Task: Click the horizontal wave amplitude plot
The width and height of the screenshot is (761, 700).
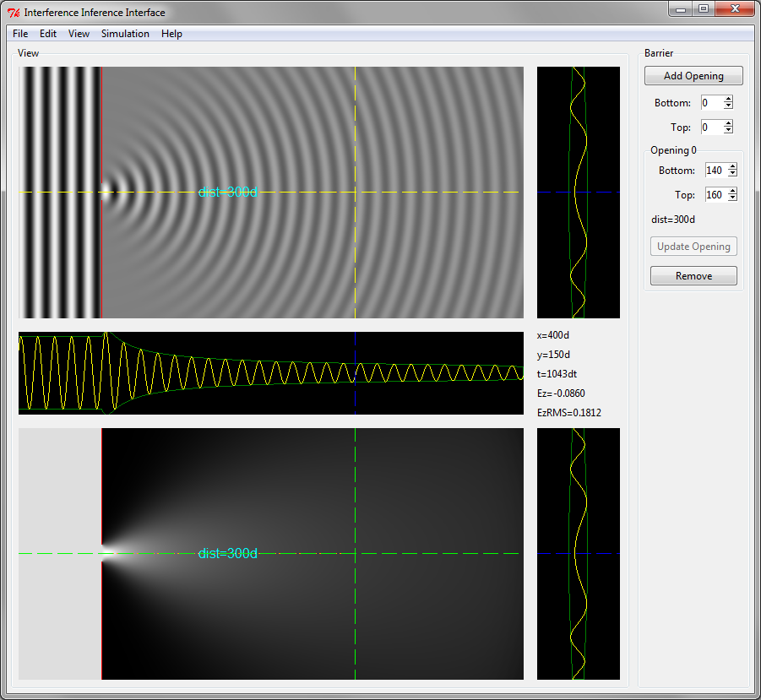Action: (x=271, y=373)
